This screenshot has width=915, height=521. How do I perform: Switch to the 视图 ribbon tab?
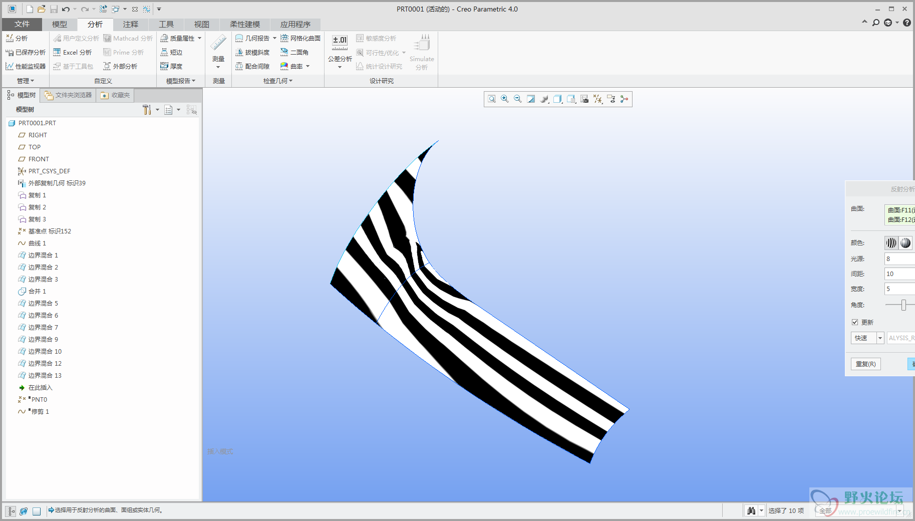point(202,24)
